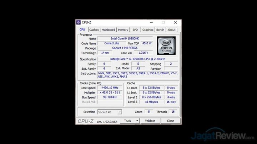Viewport: 257px width, 144px height.
Task: Click the CPU-Z app icon in title bar
Action: coord(79,22)
